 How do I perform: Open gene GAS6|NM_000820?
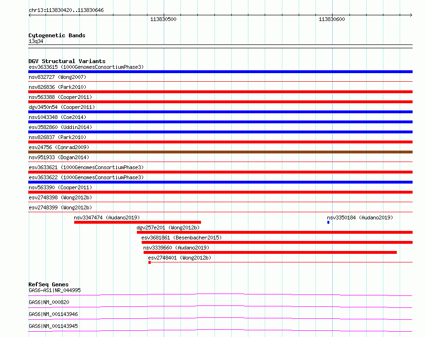pos(49,302)
